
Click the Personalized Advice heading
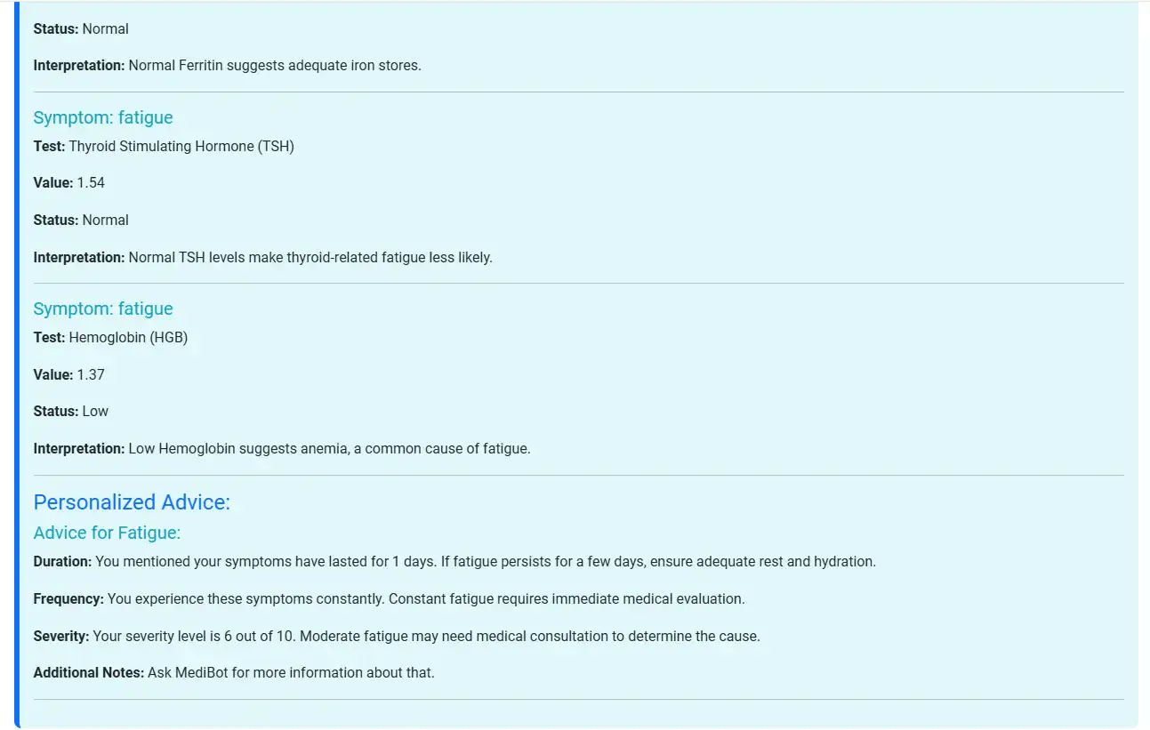tap(132, 502)
